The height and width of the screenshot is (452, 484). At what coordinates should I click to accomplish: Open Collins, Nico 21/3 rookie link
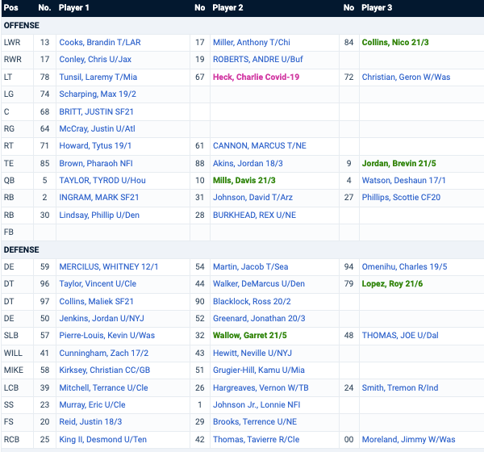(x=395, y=42)
